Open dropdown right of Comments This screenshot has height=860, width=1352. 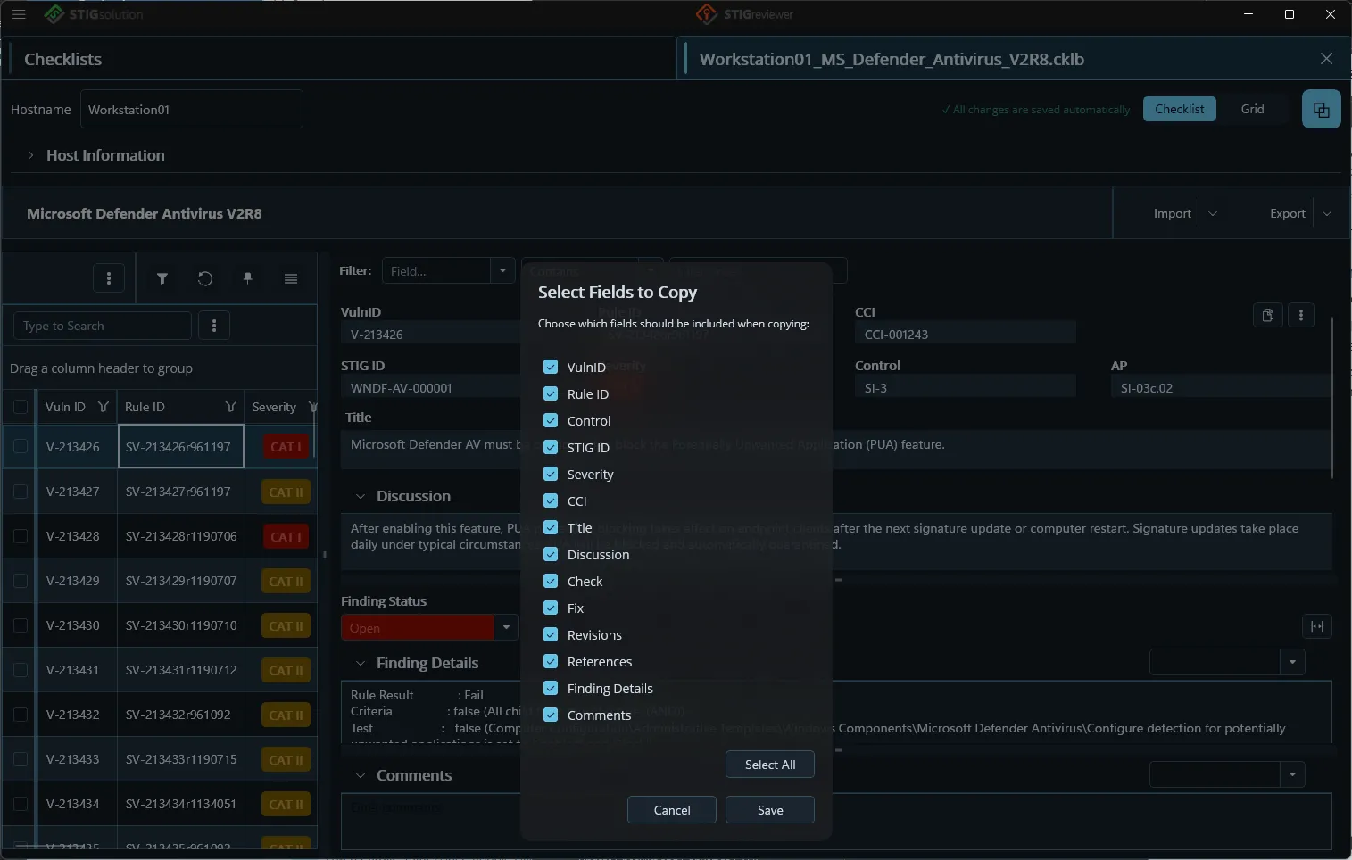(x=1292, y=774)
